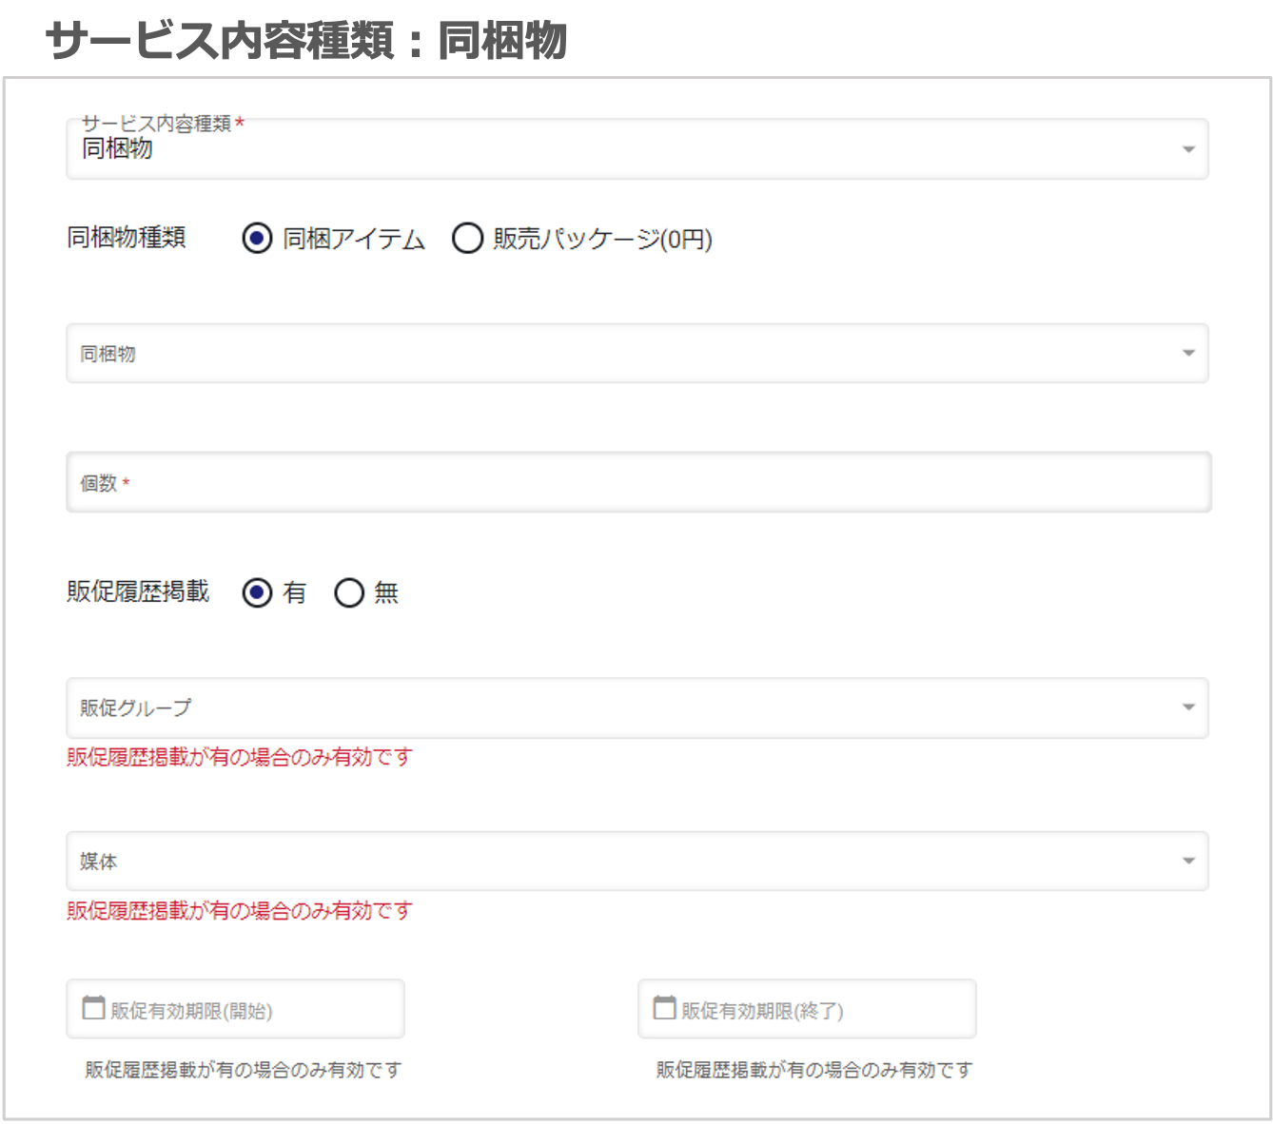The height and width of the screenshot is (1124, 1273).
Task: Focus the 個数 input field
Action: click(637, 483)
